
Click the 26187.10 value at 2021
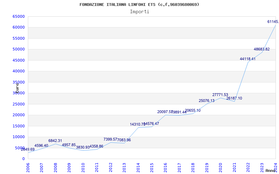pyautogui.click(x=234, y=98)
